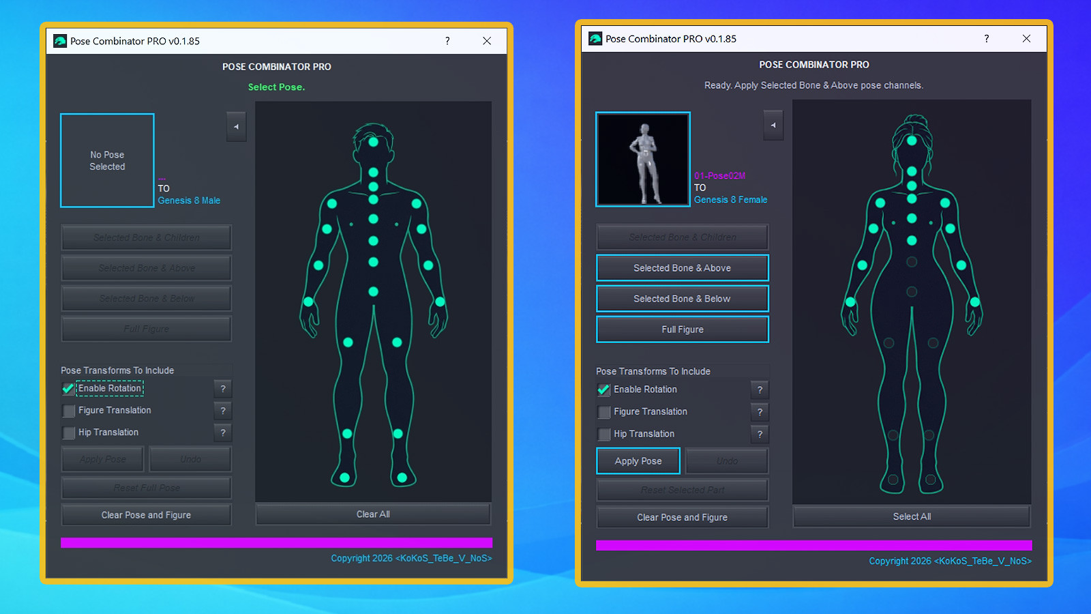Uncheck Enable Rotation in left window
This screenshot has width=1091, height=614.
pos(68,389)
